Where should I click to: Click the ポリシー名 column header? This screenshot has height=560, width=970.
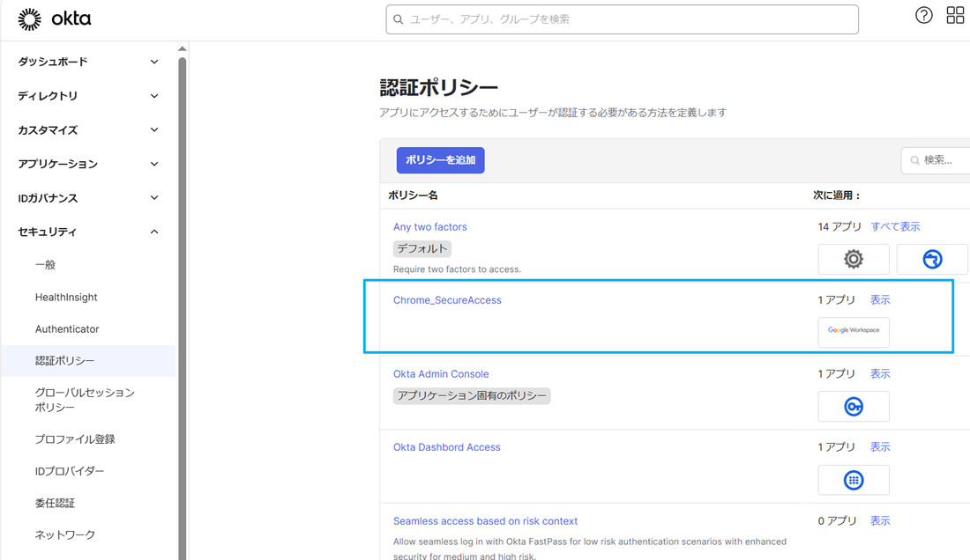tap(413, 195)
